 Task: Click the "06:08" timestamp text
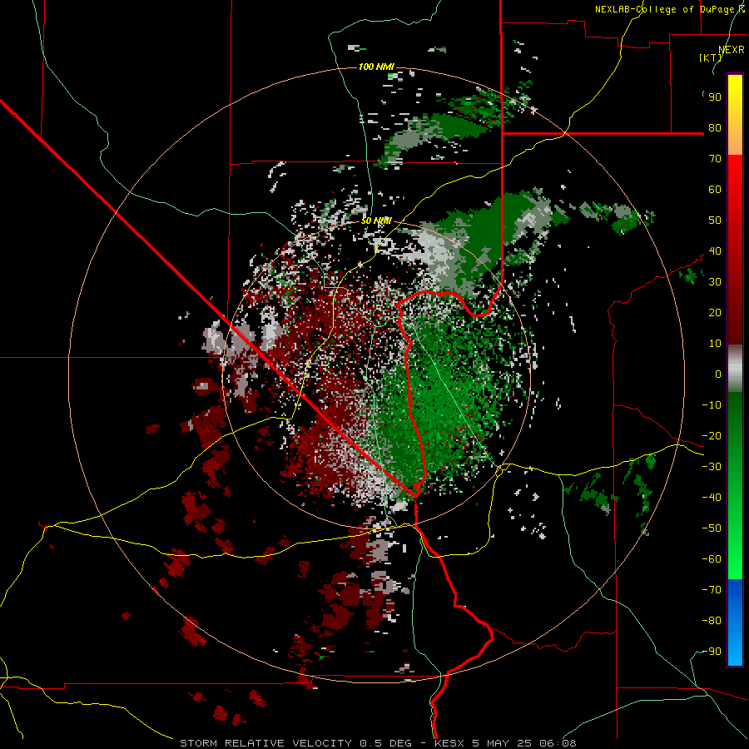pyautogui.click(x=558, y=743)
